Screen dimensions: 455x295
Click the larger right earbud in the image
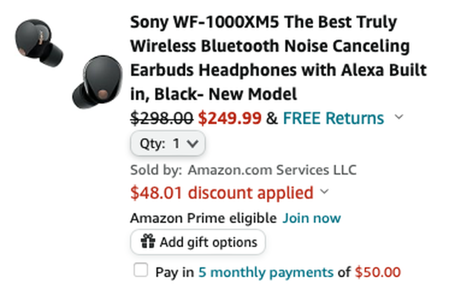(95, 80)
